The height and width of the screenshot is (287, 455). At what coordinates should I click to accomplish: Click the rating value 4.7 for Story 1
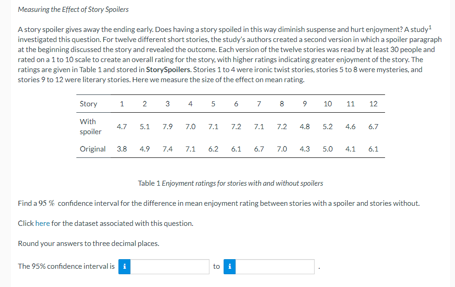(122, 126)
